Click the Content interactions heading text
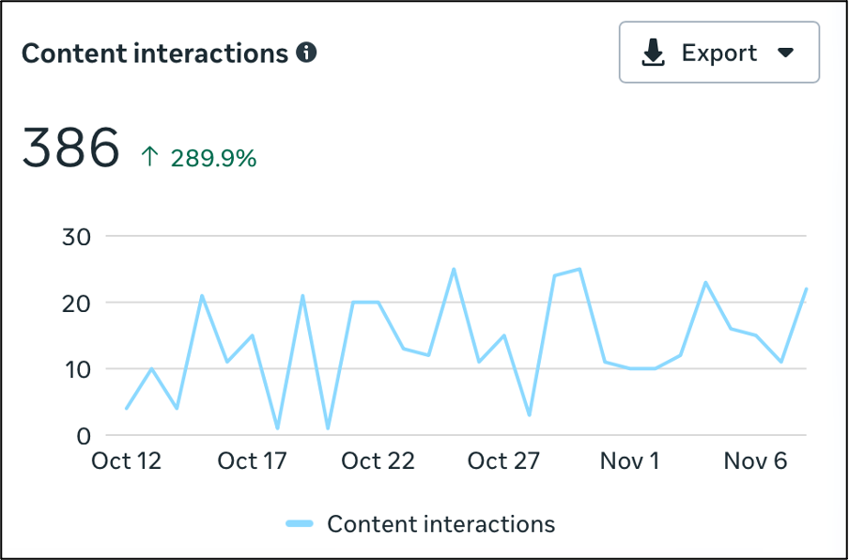 click(x=155, y=54)
